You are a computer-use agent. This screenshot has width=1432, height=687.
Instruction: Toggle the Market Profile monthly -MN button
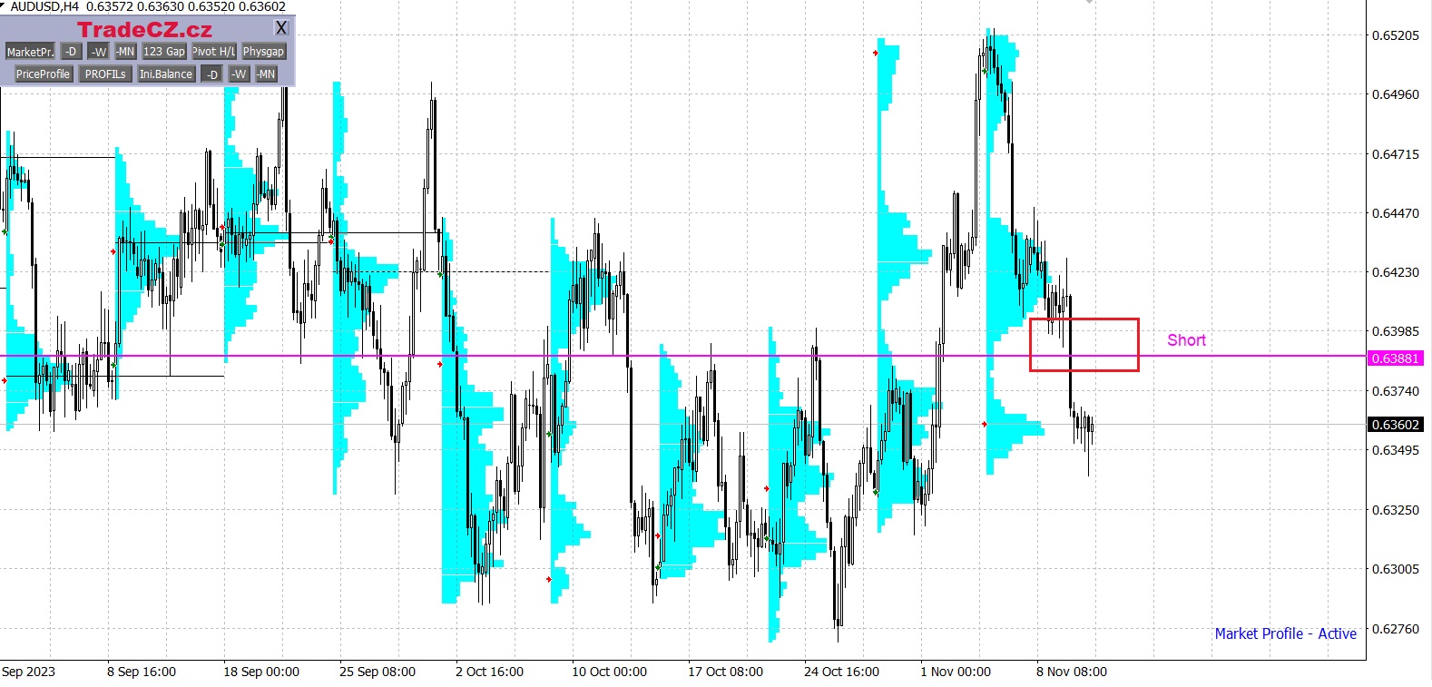click(125, 52)
